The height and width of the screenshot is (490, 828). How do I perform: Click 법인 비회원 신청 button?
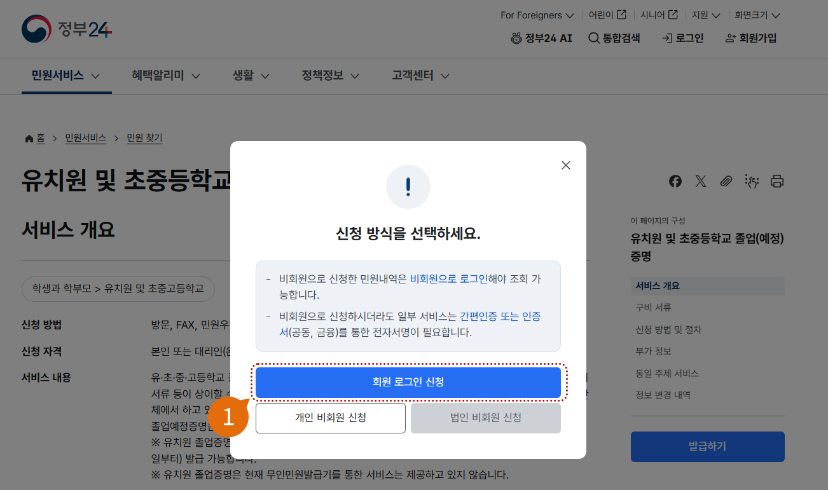tap(486, 418)
